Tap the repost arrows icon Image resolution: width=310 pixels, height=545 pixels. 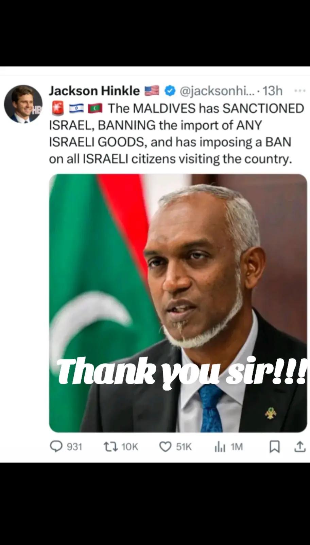tap(111, 447)
